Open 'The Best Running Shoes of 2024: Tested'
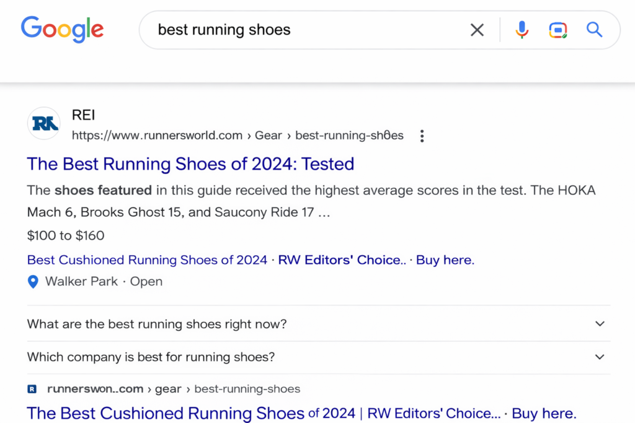Image resolution: width=635 pixels, height=423 pixels. (x=190, y=164)
